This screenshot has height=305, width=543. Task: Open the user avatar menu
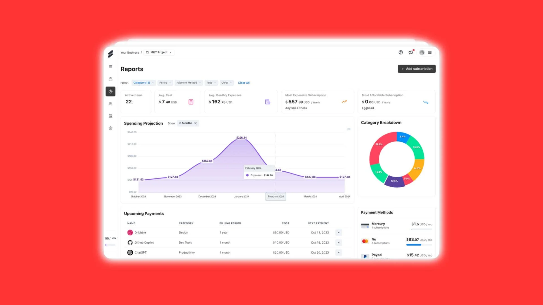[x=422, y=53]
